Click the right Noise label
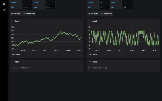Screen dimensions: 162x101 click(113, 2)
